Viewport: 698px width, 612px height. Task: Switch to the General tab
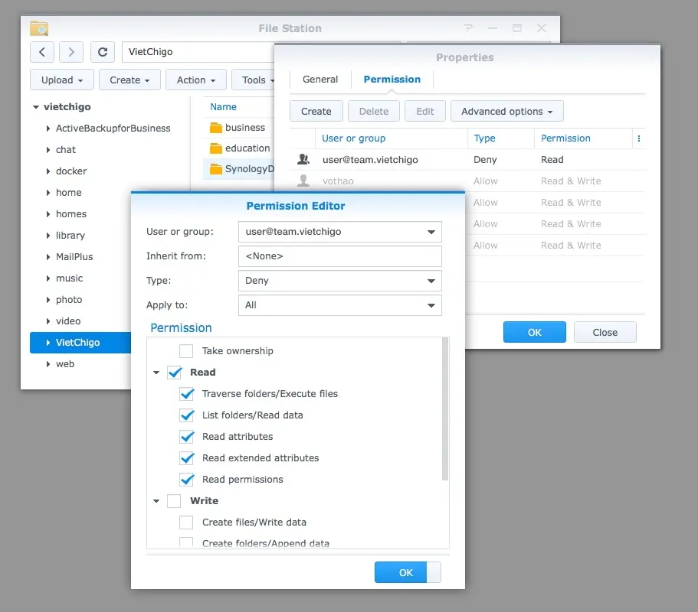coord(320,79)
